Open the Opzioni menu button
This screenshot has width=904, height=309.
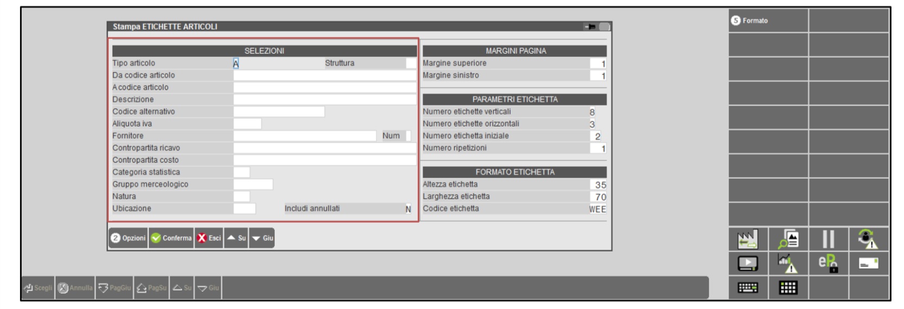[x=128, y=238]
